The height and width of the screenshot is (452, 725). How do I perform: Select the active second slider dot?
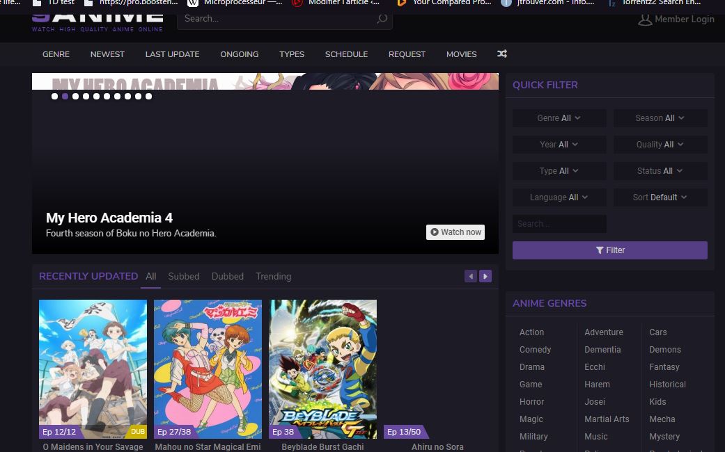(x=65, y=97)
